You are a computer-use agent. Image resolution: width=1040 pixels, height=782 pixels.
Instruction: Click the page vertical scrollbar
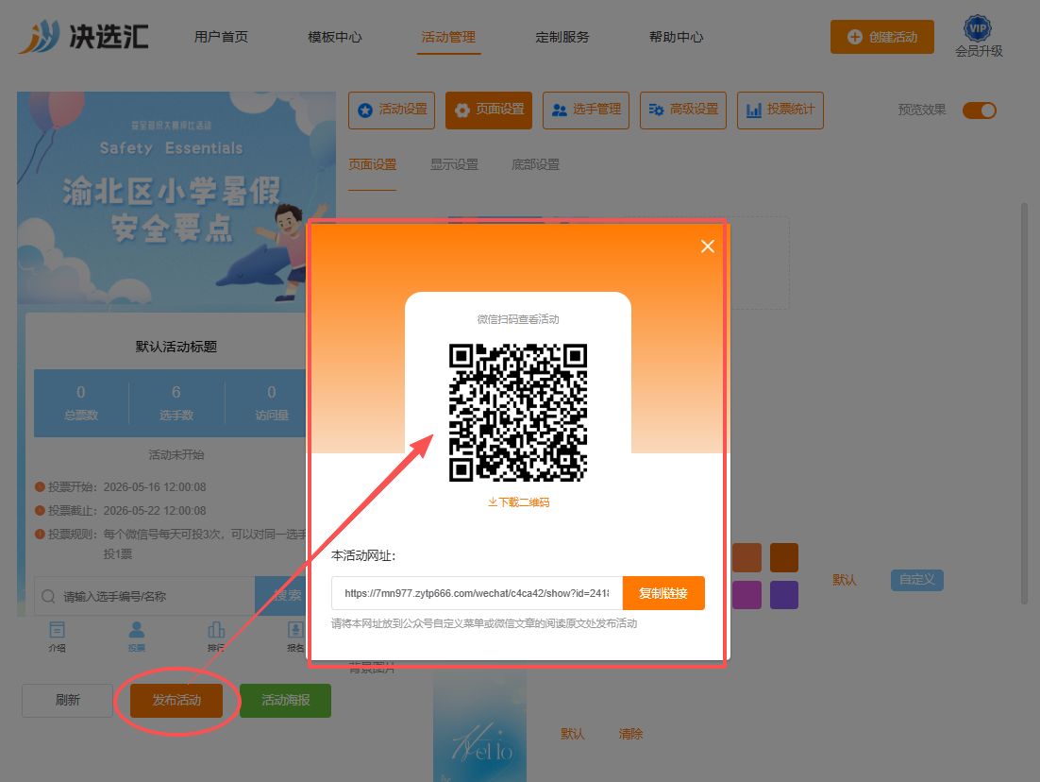pos(1024,405)
